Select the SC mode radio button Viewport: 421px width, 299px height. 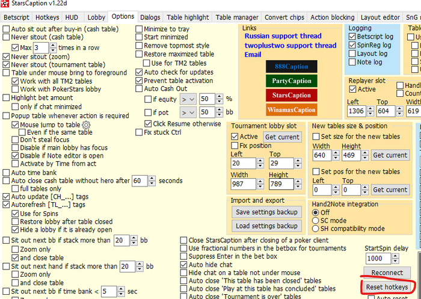tap(316, 221)
